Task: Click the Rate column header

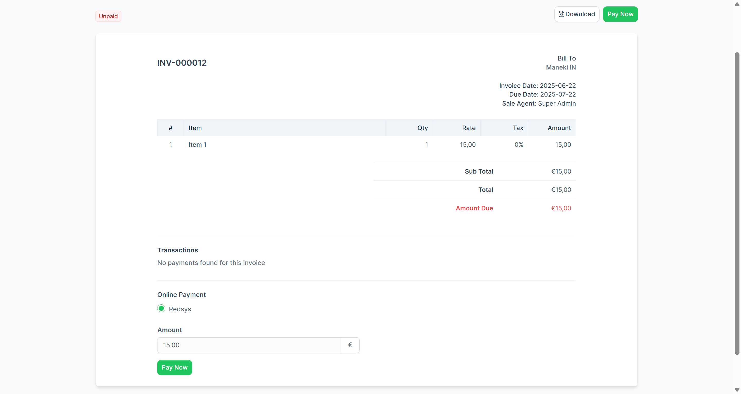Action: (469, 128)
